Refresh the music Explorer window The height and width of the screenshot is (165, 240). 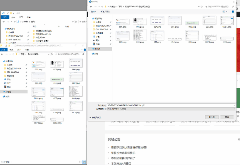pyautogui.click(x=76, y=22)
